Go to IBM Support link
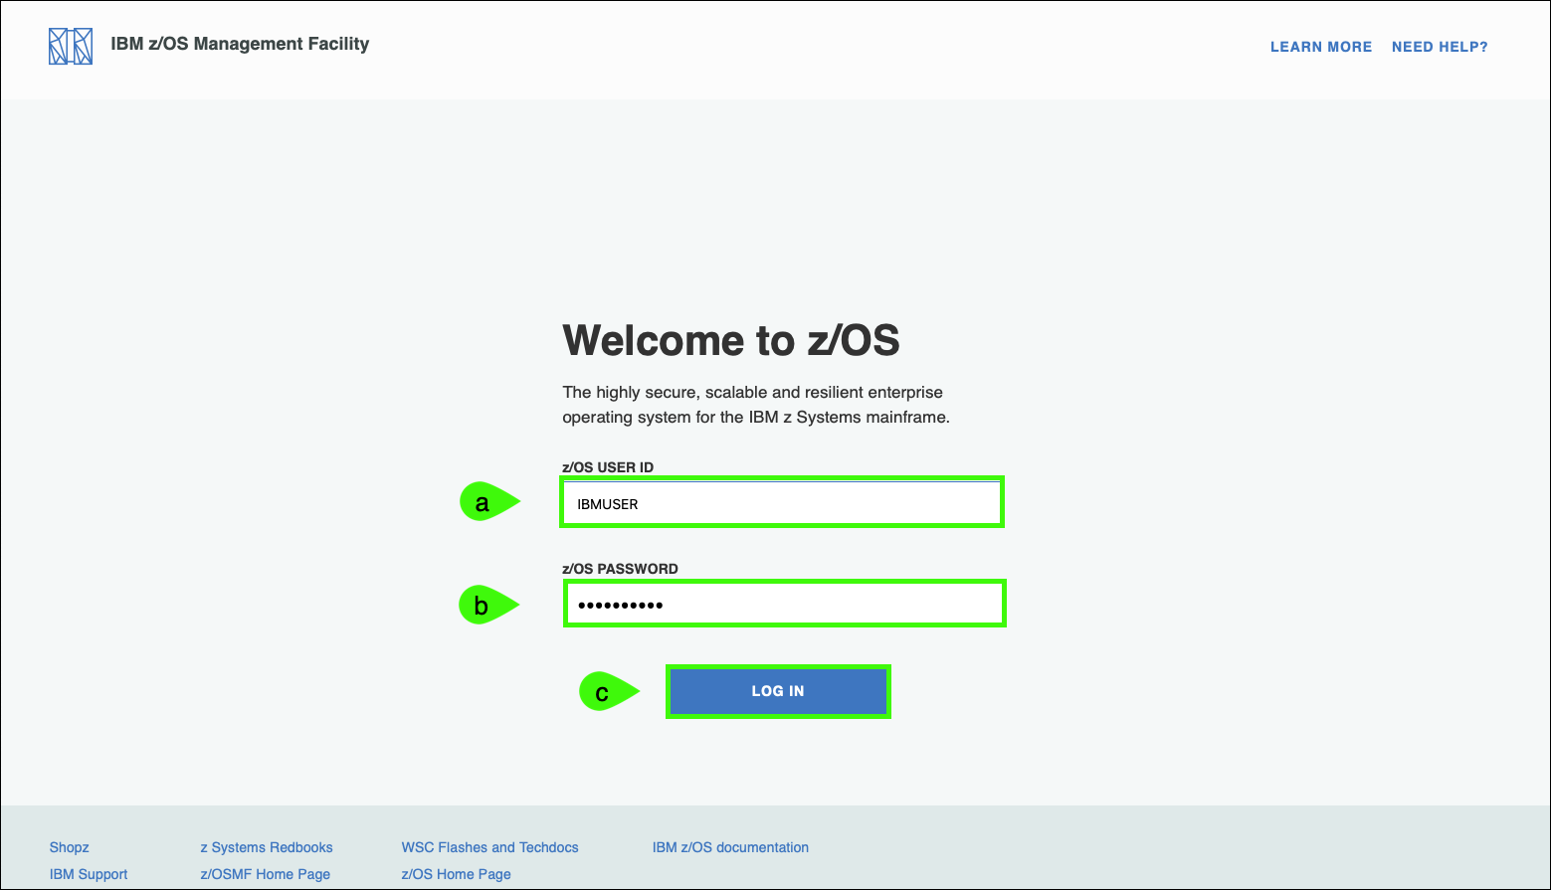Image resolution: width=1551 pixels, height=890 pixels. click(x=89, y=874)
